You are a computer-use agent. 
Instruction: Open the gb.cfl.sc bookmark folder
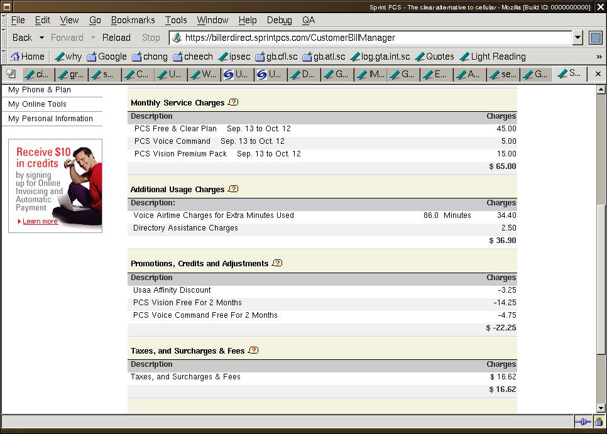tap(276, 57)
